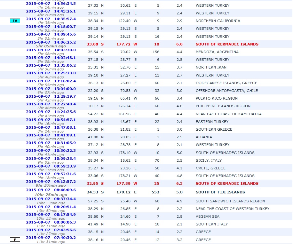The height and width of the screenshot is (244, 293).
Task: Open the 08:17:54.9 Aegean Sea event
Action: pyautogui.click(x=51, y=215)
